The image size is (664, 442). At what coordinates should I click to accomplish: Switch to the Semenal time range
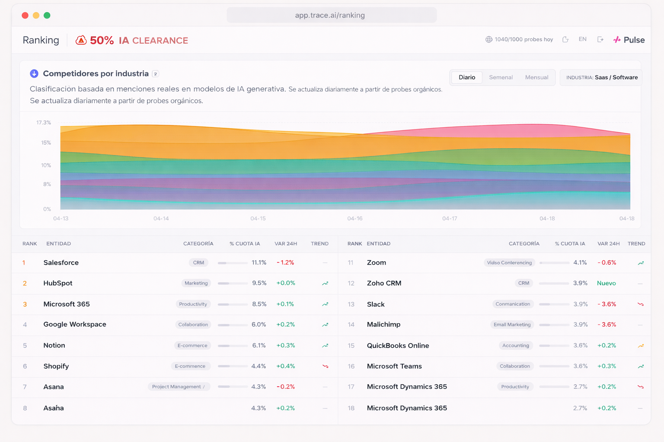pos(501,77)
